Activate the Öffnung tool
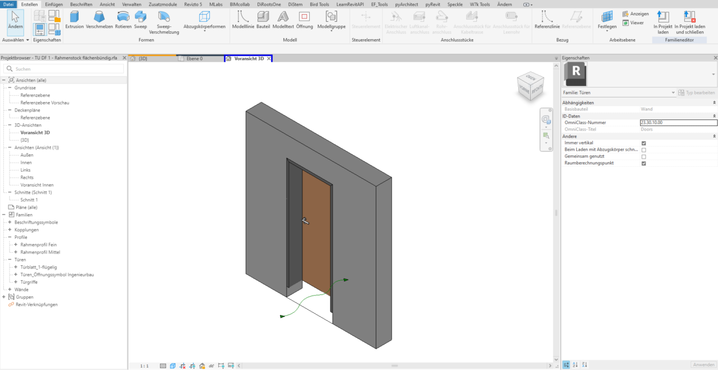Viewport: 718px width, 370px height. pos(304,21)
